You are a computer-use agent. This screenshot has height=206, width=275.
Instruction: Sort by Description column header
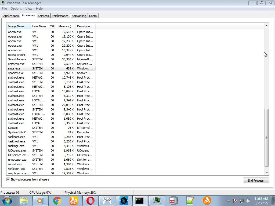tap(85, 26)
